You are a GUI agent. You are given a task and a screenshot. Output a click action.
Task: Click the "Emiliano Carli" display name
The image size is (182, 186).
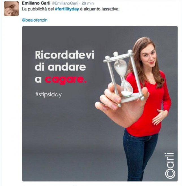point(36,3)
